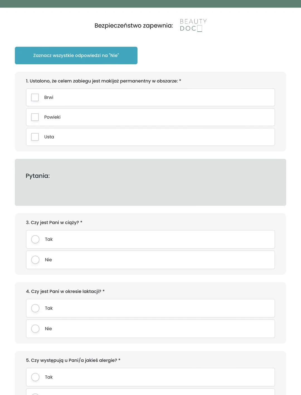Click the Usta option row
The width and height of the screenshot is (301, 395).
coord(151,137)
